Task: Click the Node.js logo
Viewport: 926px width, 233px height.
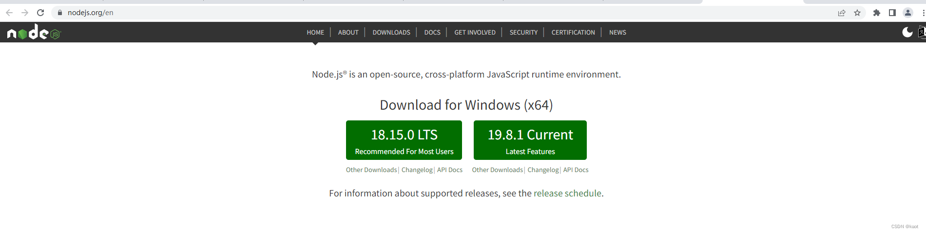Action: pyautogui.click(x=34, y=32)
